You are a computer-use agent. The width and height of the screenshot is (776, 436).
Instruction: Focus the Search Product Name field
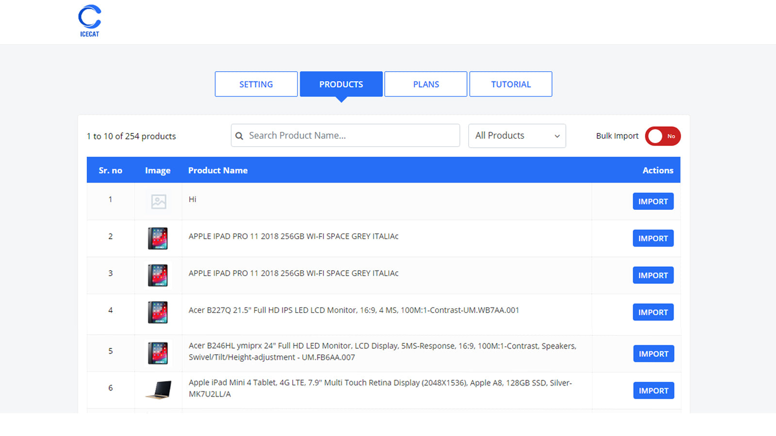(345, 136)
